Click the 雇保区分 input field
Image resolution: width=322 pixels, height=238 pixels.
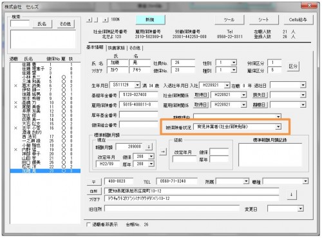coord(274,70)
